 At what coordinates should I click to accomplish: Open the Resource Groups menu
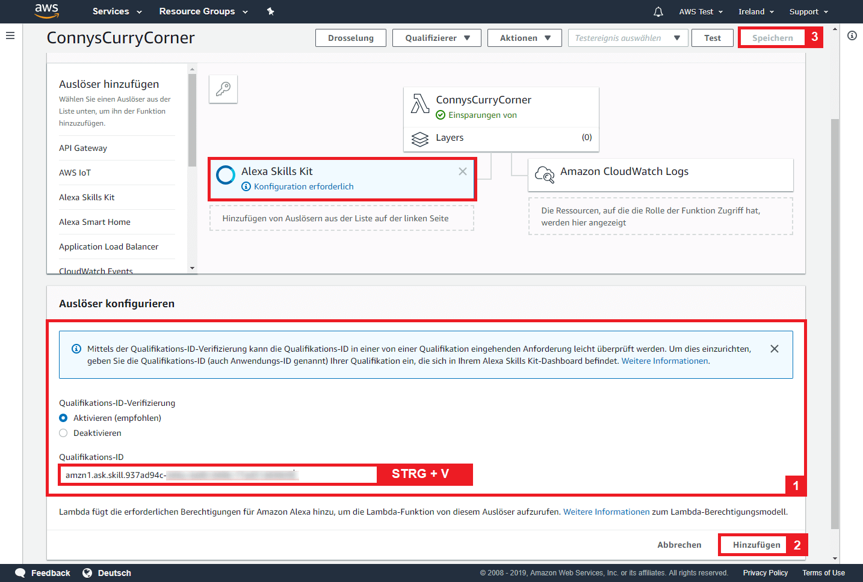pos(203,11)
